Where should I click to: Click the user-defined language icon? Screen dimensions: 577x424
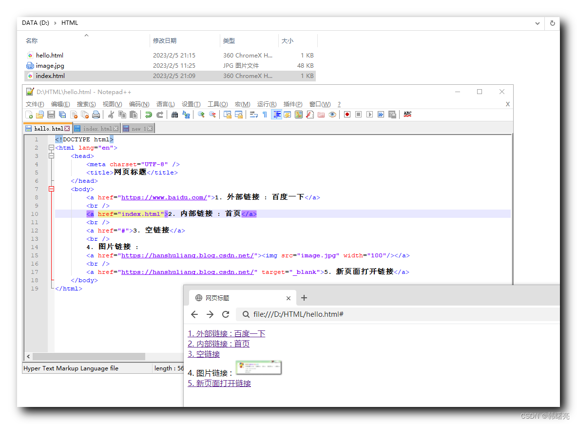(x=288, y=115)
